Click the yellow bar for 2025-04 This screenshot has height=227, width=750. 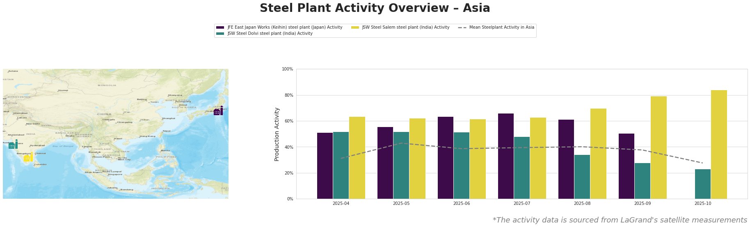tap(357, 158)
